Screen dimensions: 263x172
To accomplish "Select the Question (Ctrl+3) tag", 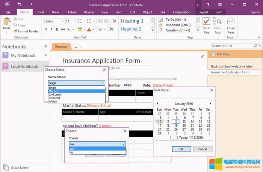I will tap(161, 30).
